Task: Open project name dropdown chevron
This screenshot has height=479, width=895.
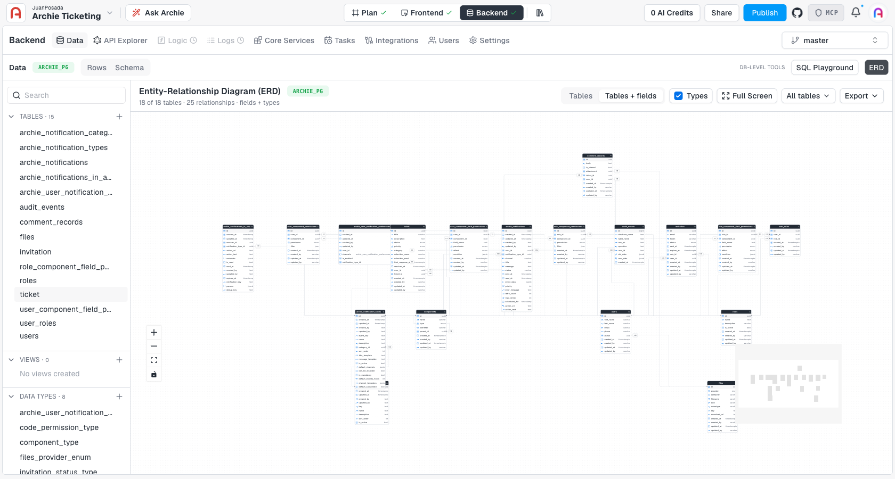Action: [x=110, y=13]
